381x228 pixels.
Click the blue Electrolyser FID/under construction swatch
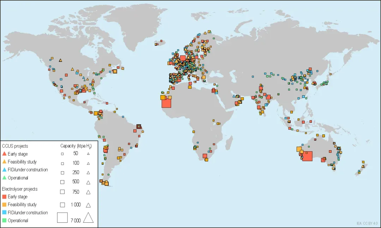[x=4, y=213]
